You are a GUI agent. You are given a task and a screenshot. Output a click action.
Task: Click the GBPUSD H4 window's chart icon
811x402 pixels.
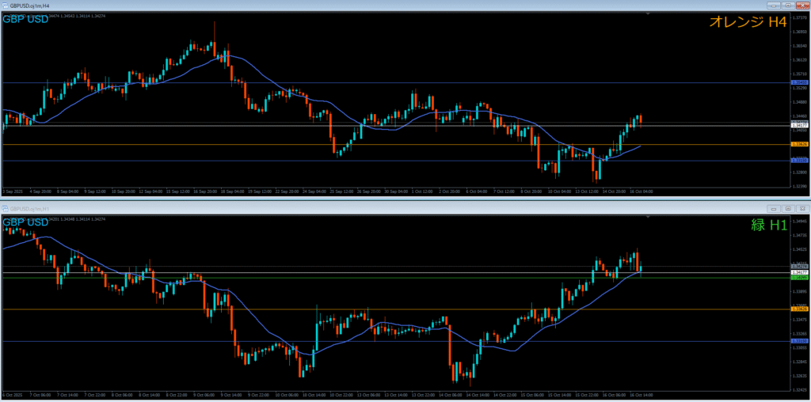(6, 6)
